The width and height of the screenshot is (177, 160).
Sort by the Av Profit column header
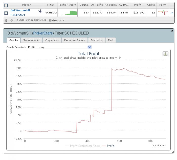97,5
